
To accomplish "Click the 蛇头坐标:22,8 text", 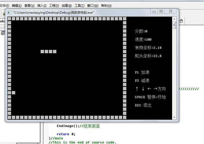I will tap(148, 56).
